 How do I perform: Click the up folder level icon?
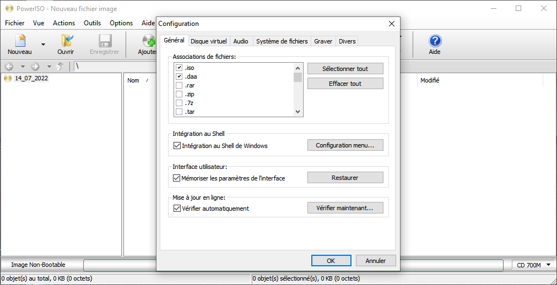point(61,67)
